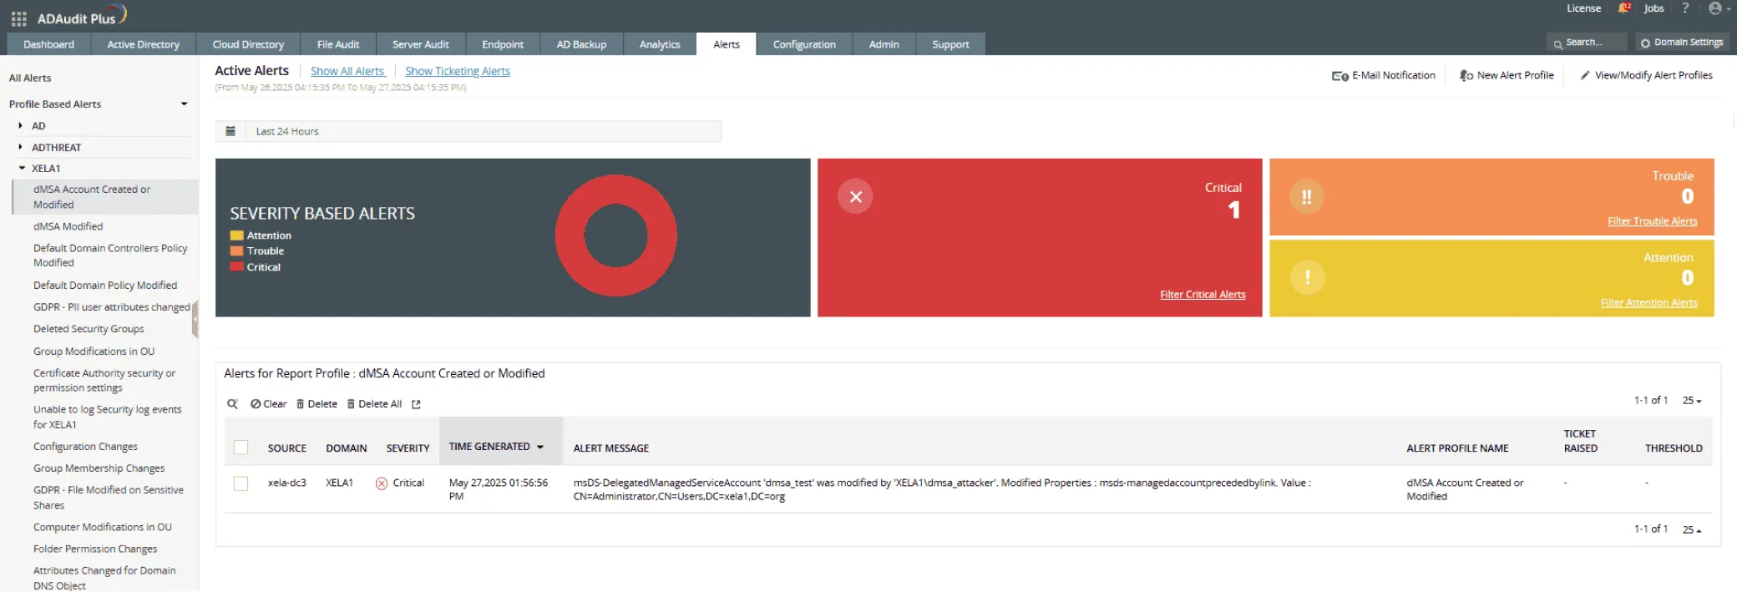1737x592 pixels.
Task: Collapse the Profile Based Alerts section arrow
Action: pyautogui.click(x=184, y=104)
